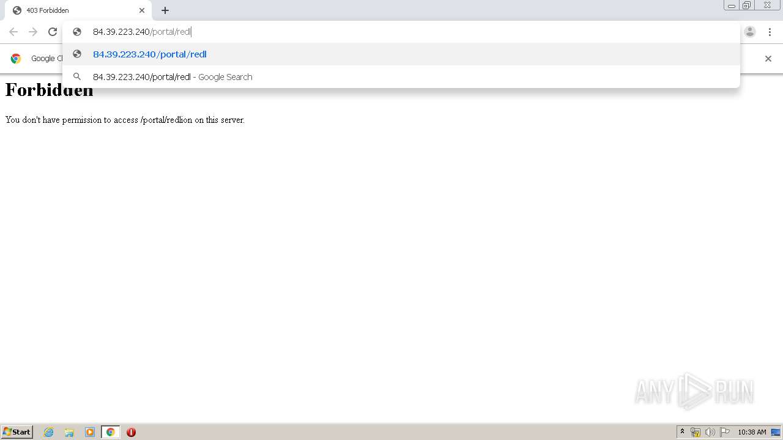Open the volume speaker tray icon

[710, 432]
